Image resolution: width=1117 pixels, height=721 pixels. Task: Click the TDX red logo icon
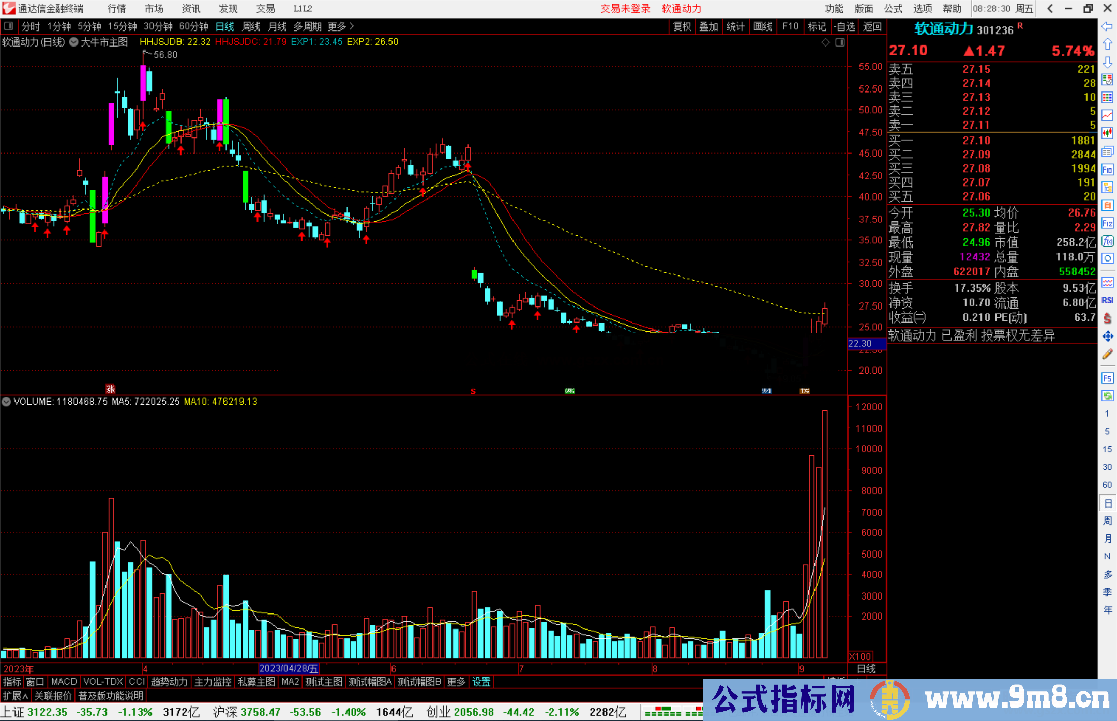click(x=8, y=8)
